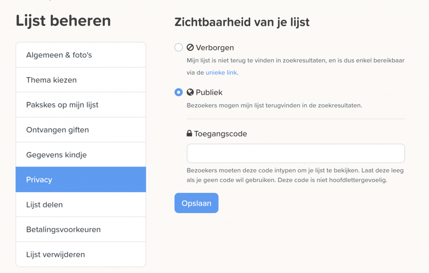Focus the Toegangscode input field

pyautogui.click(x=296, y=153)
